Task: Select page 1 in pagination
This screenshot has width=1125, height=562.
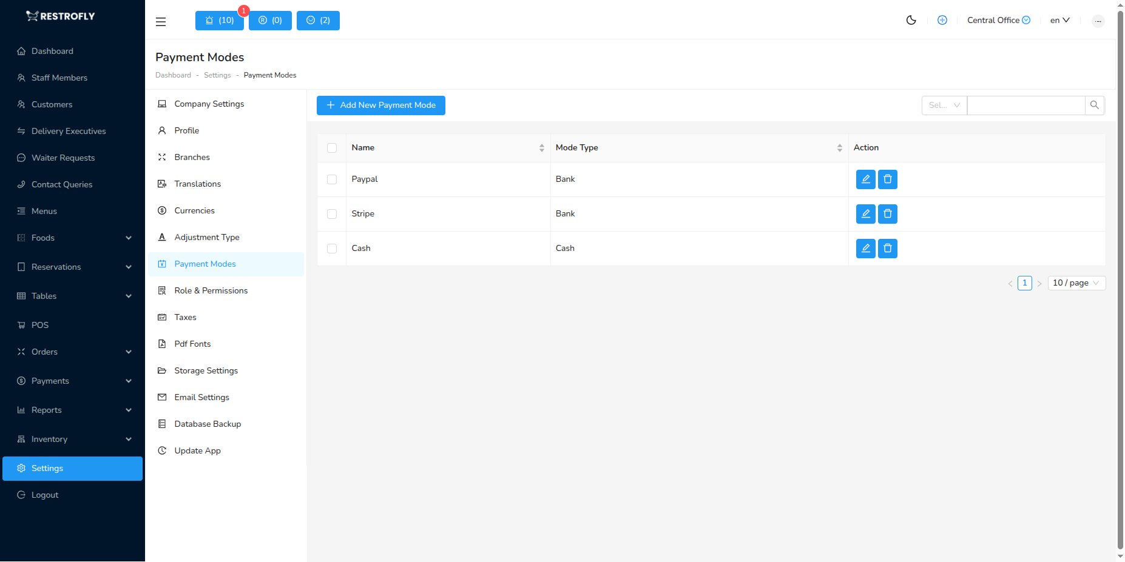Action: (x=1024, y=283)
